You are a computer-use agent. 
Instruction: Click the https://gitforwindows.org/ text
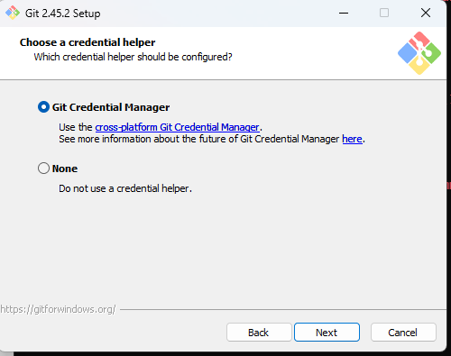pos(58,309)
